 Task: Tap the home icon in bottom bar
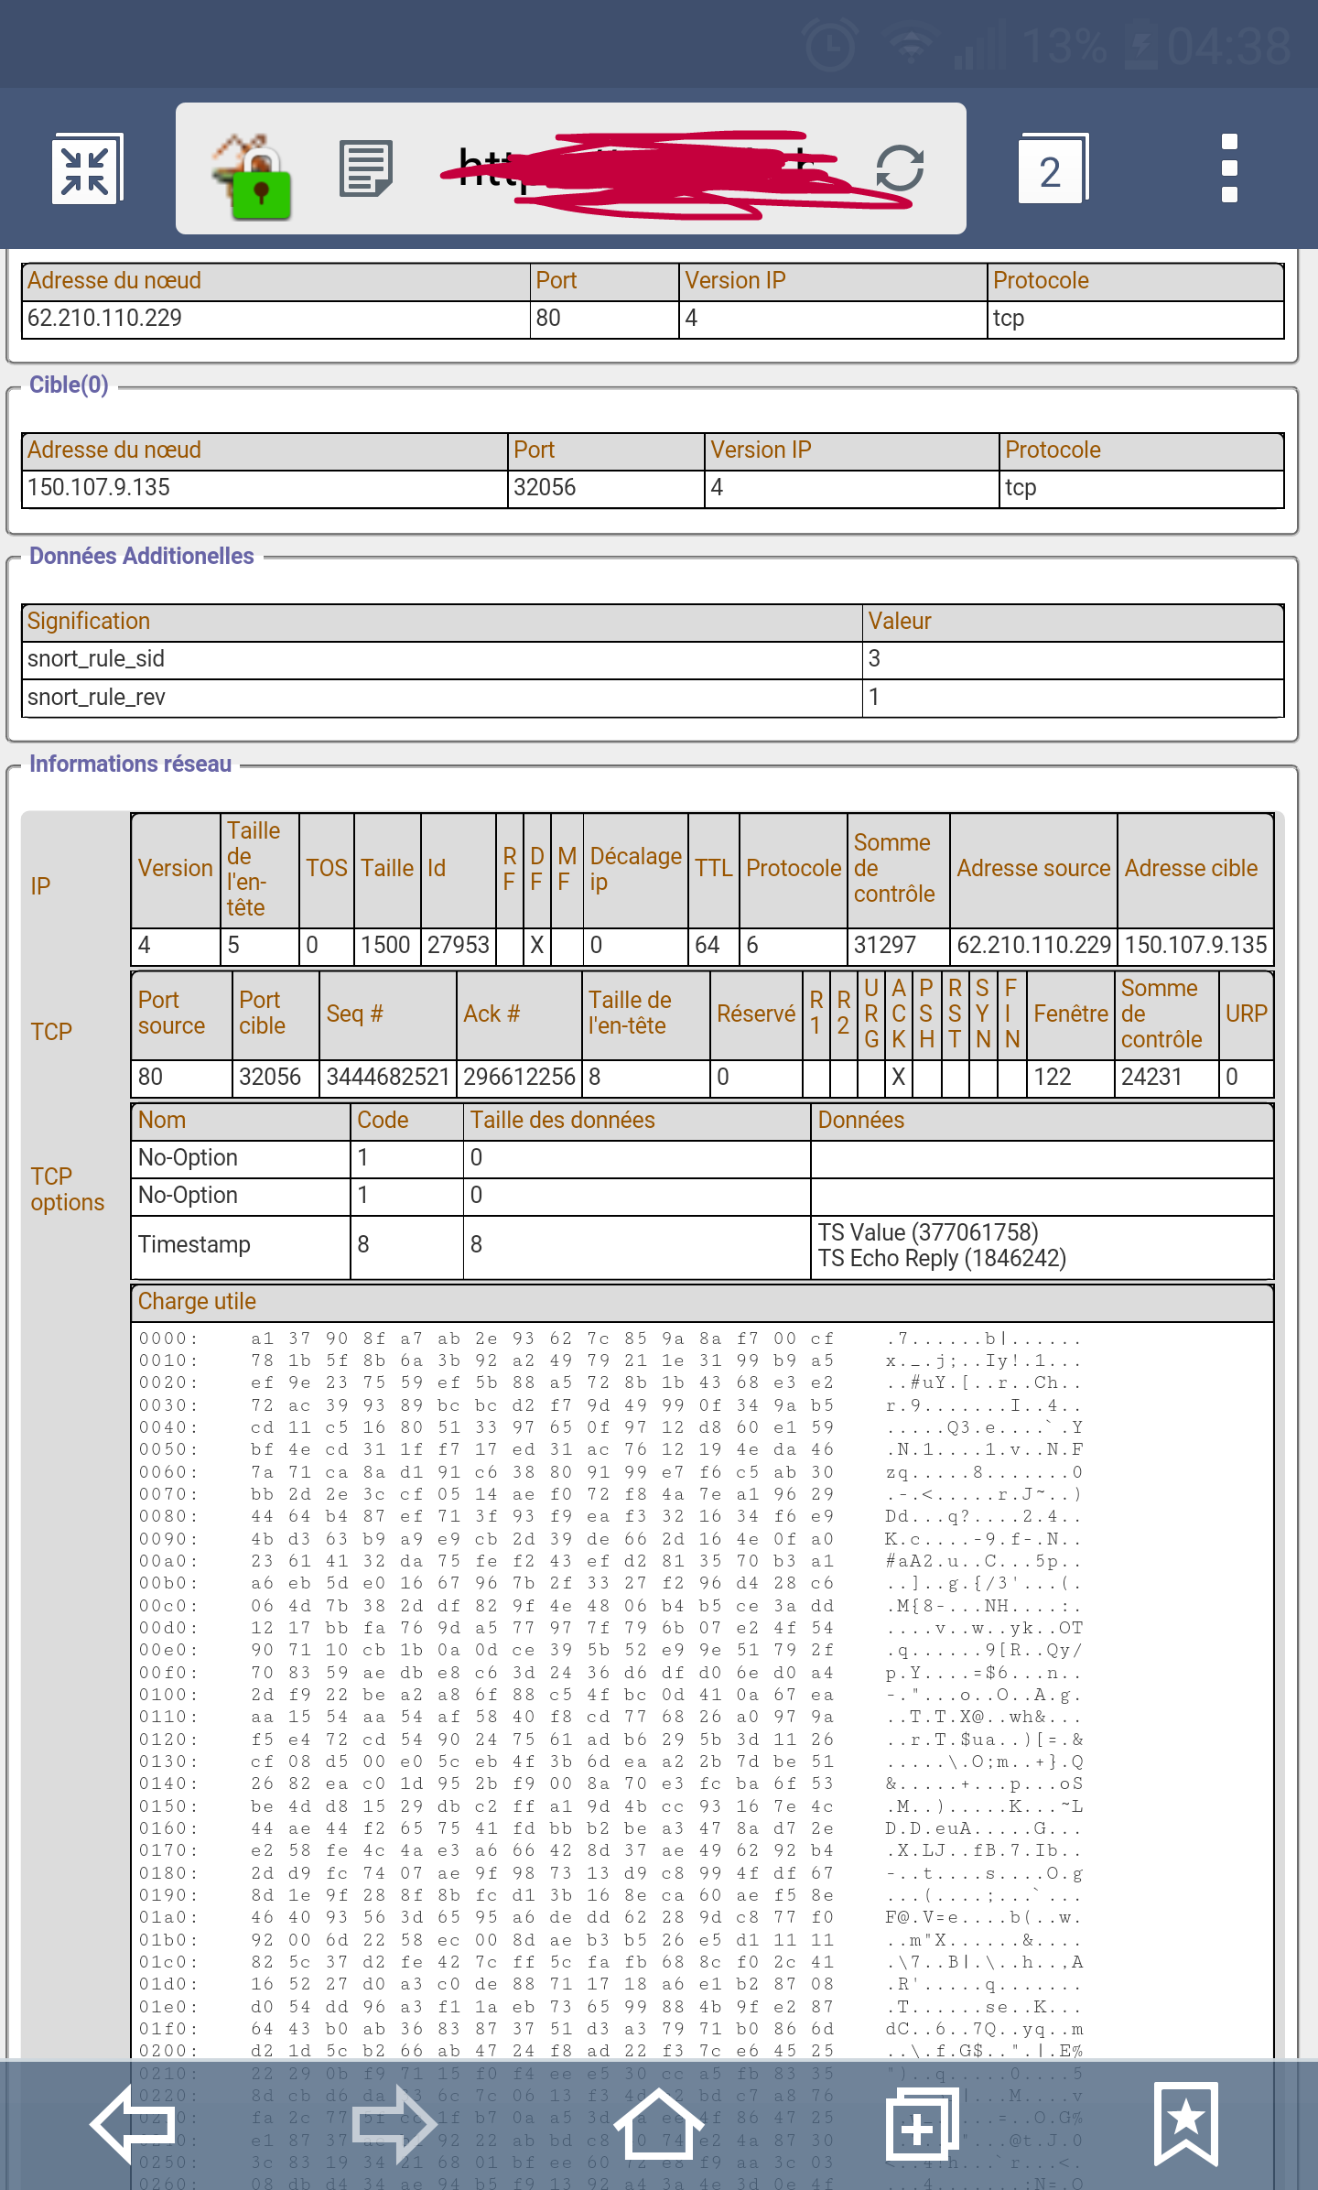(x=658, y=2122)
